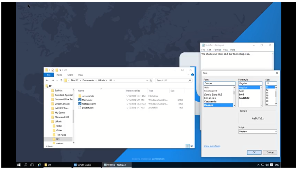Image resolution: width=298 pixels, height=169 pixels.
Task: Open Help menu in Notepad
Action: point(233,50)
